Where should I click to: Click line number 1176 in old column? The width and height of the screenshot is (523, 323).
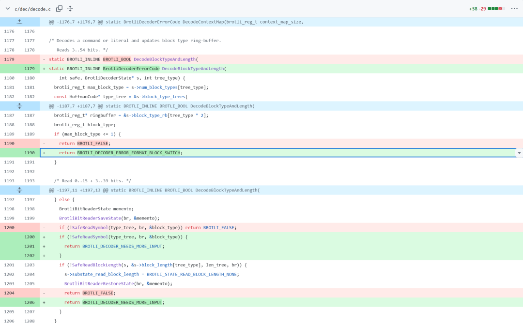click(x=9, y=31)
